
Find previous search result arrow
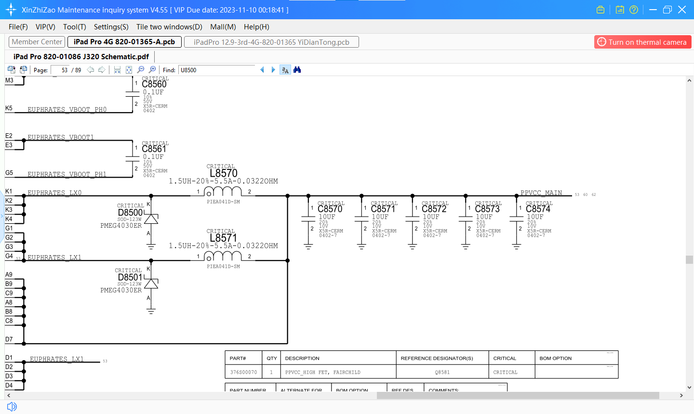coord(262,70)
